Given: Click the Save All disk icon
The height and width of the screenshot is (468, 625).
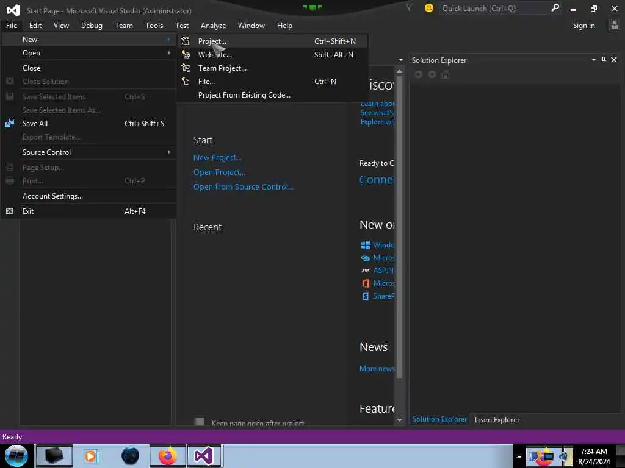Looking at the screenshot, I should click(10, 123).
